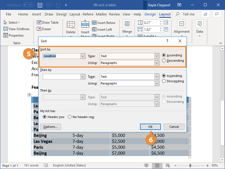Viewport: 225px width, 169px height.
Task: Open Table Properties
Action: 15,35
